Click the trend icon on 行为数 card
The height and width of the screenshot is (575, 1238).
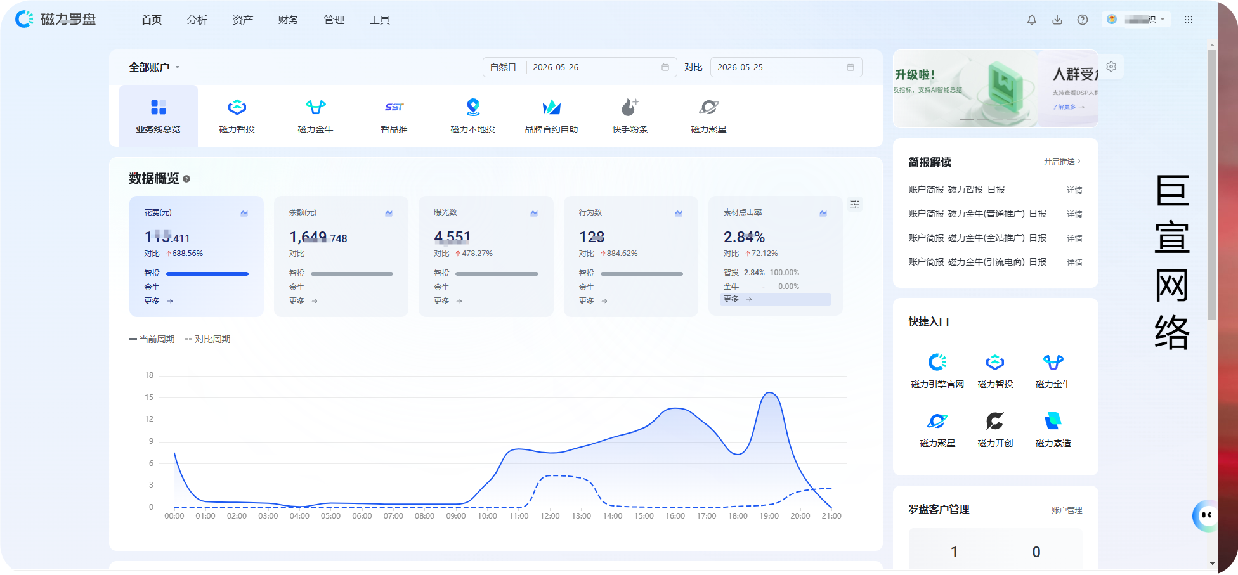pyautogui.click(x=679, y=213)
